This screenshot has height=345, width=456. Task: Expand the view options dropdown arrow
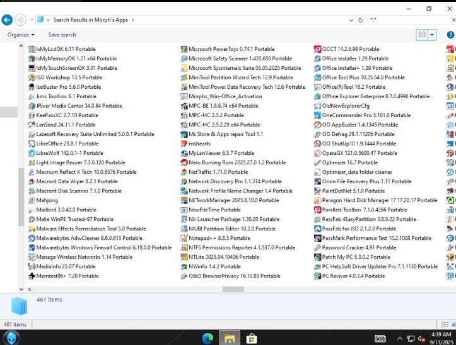point(432,35)
